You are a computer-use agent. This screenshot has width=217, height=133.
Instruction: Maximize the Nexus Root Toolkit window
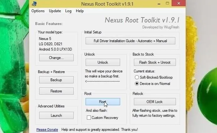167,3
